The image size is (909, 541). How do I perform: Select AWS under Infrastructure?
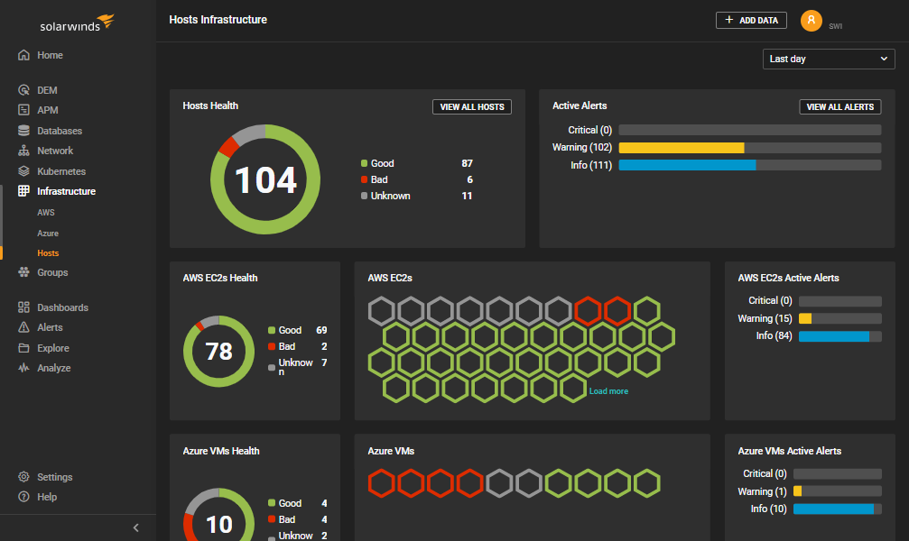tap(46, 213)
